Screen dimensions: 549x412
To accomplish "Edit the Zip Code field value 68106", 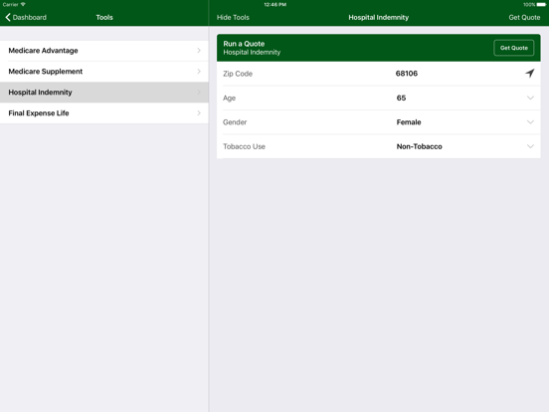I will click(407, 74).
